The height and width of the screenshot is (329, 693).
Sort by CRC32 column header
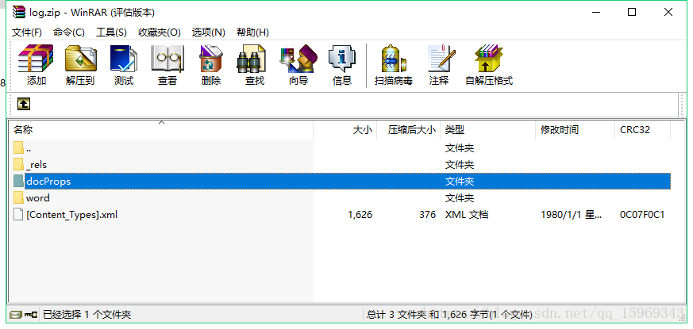(642, 130)
